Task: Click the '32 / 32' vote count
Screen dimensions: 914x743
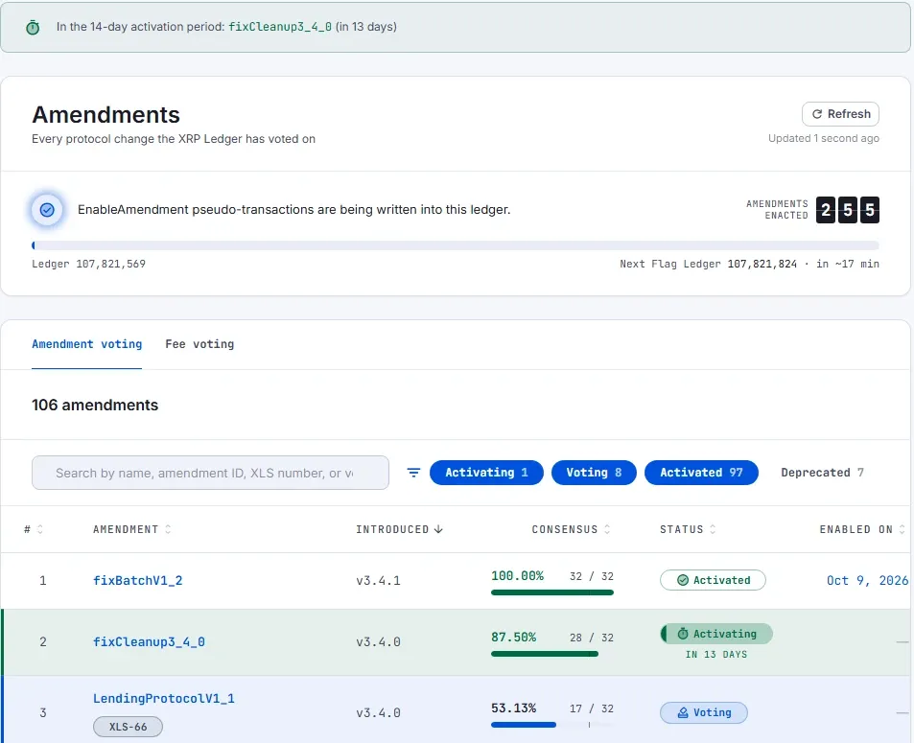Action: tap(591, 576)
